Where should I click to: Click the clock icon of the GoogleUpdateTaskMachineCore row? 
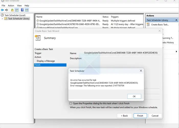pos(38,20)
